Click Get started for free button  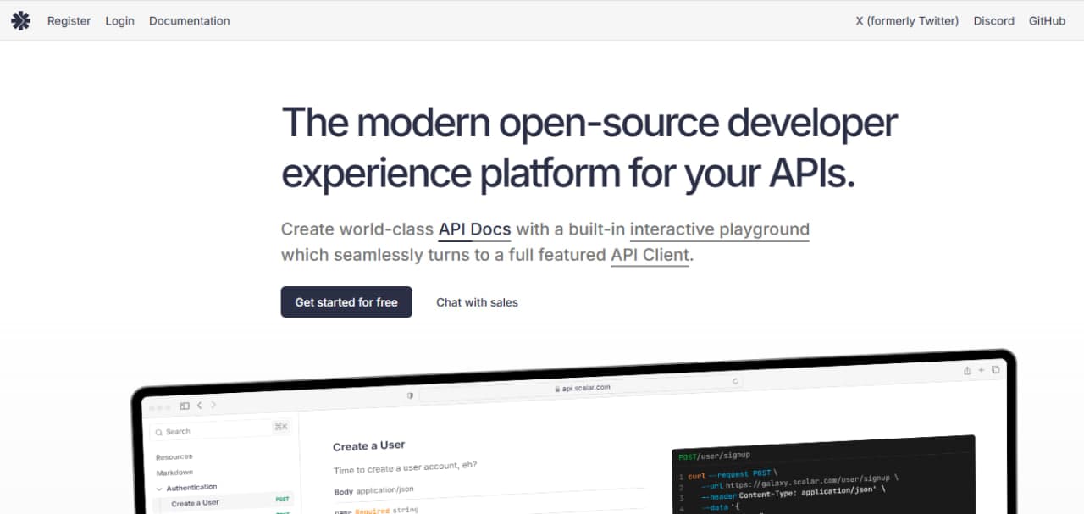(346, 302)
